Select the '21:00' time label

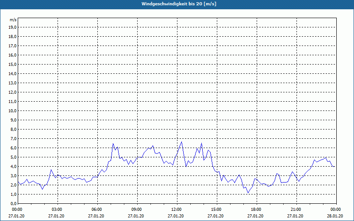296,210
